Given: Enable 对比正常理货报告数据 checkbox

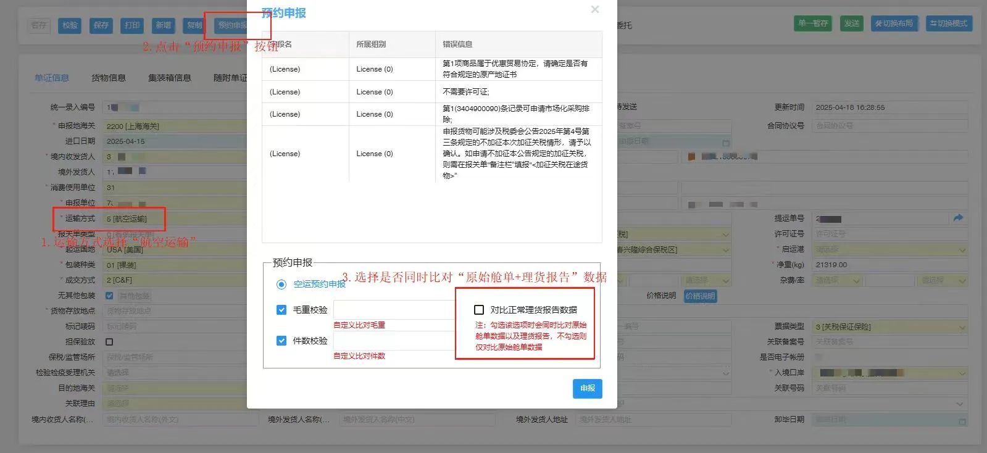Looking at the screenshot, I should coord(479,310).
